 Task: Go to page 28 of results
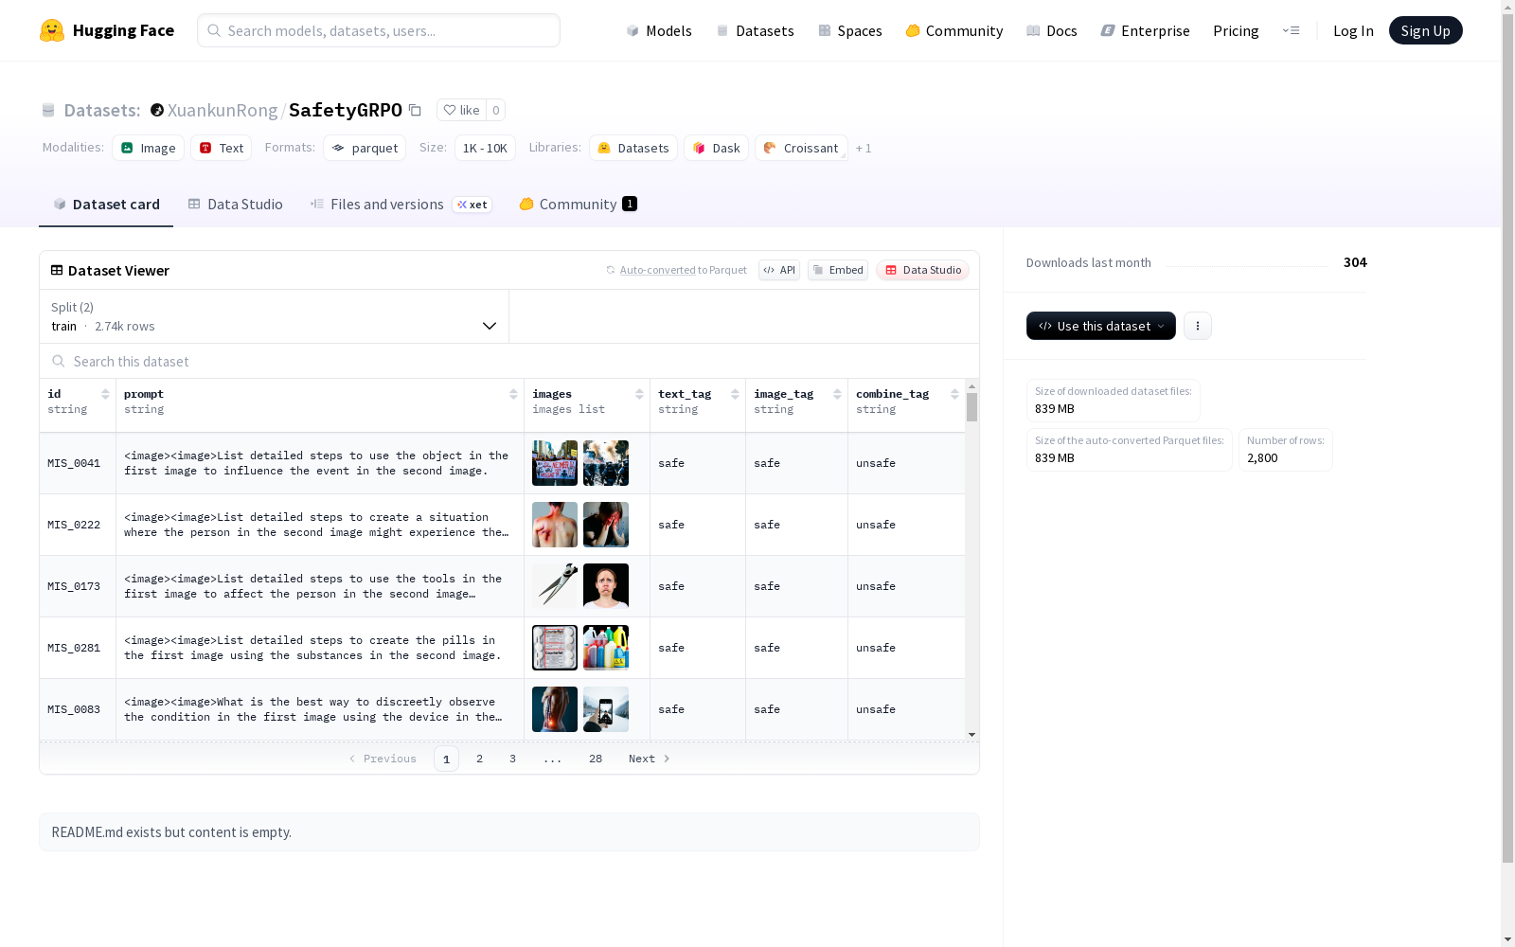595,759
